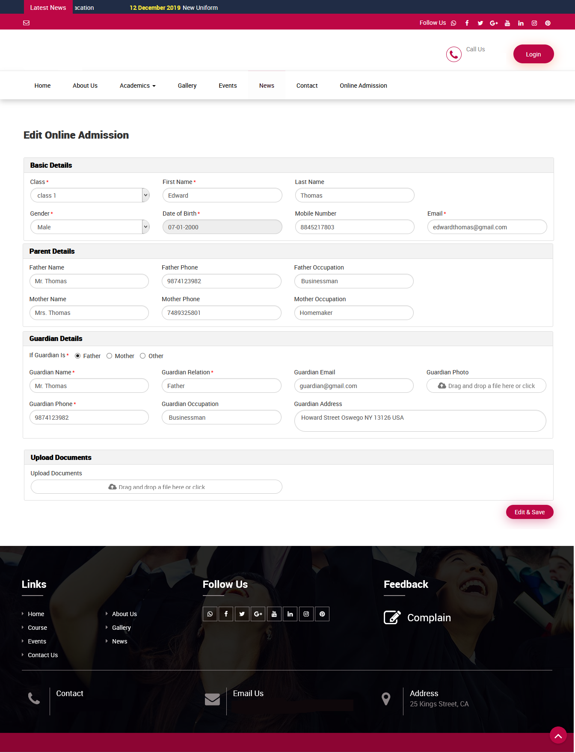575x753 pixels.
Task: Go to Home in navigation bar
Action: (42, 86)
